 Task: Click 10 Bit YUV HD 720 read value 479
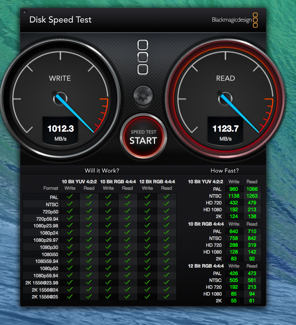coord(252,203)
